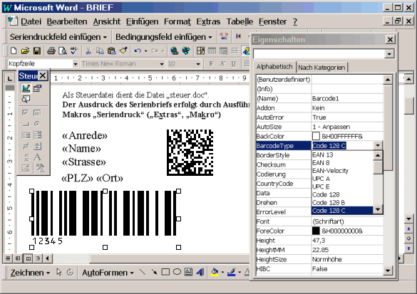
Task: Open Tables and Borders toolbar icon
Action: (x=200, y=51)
